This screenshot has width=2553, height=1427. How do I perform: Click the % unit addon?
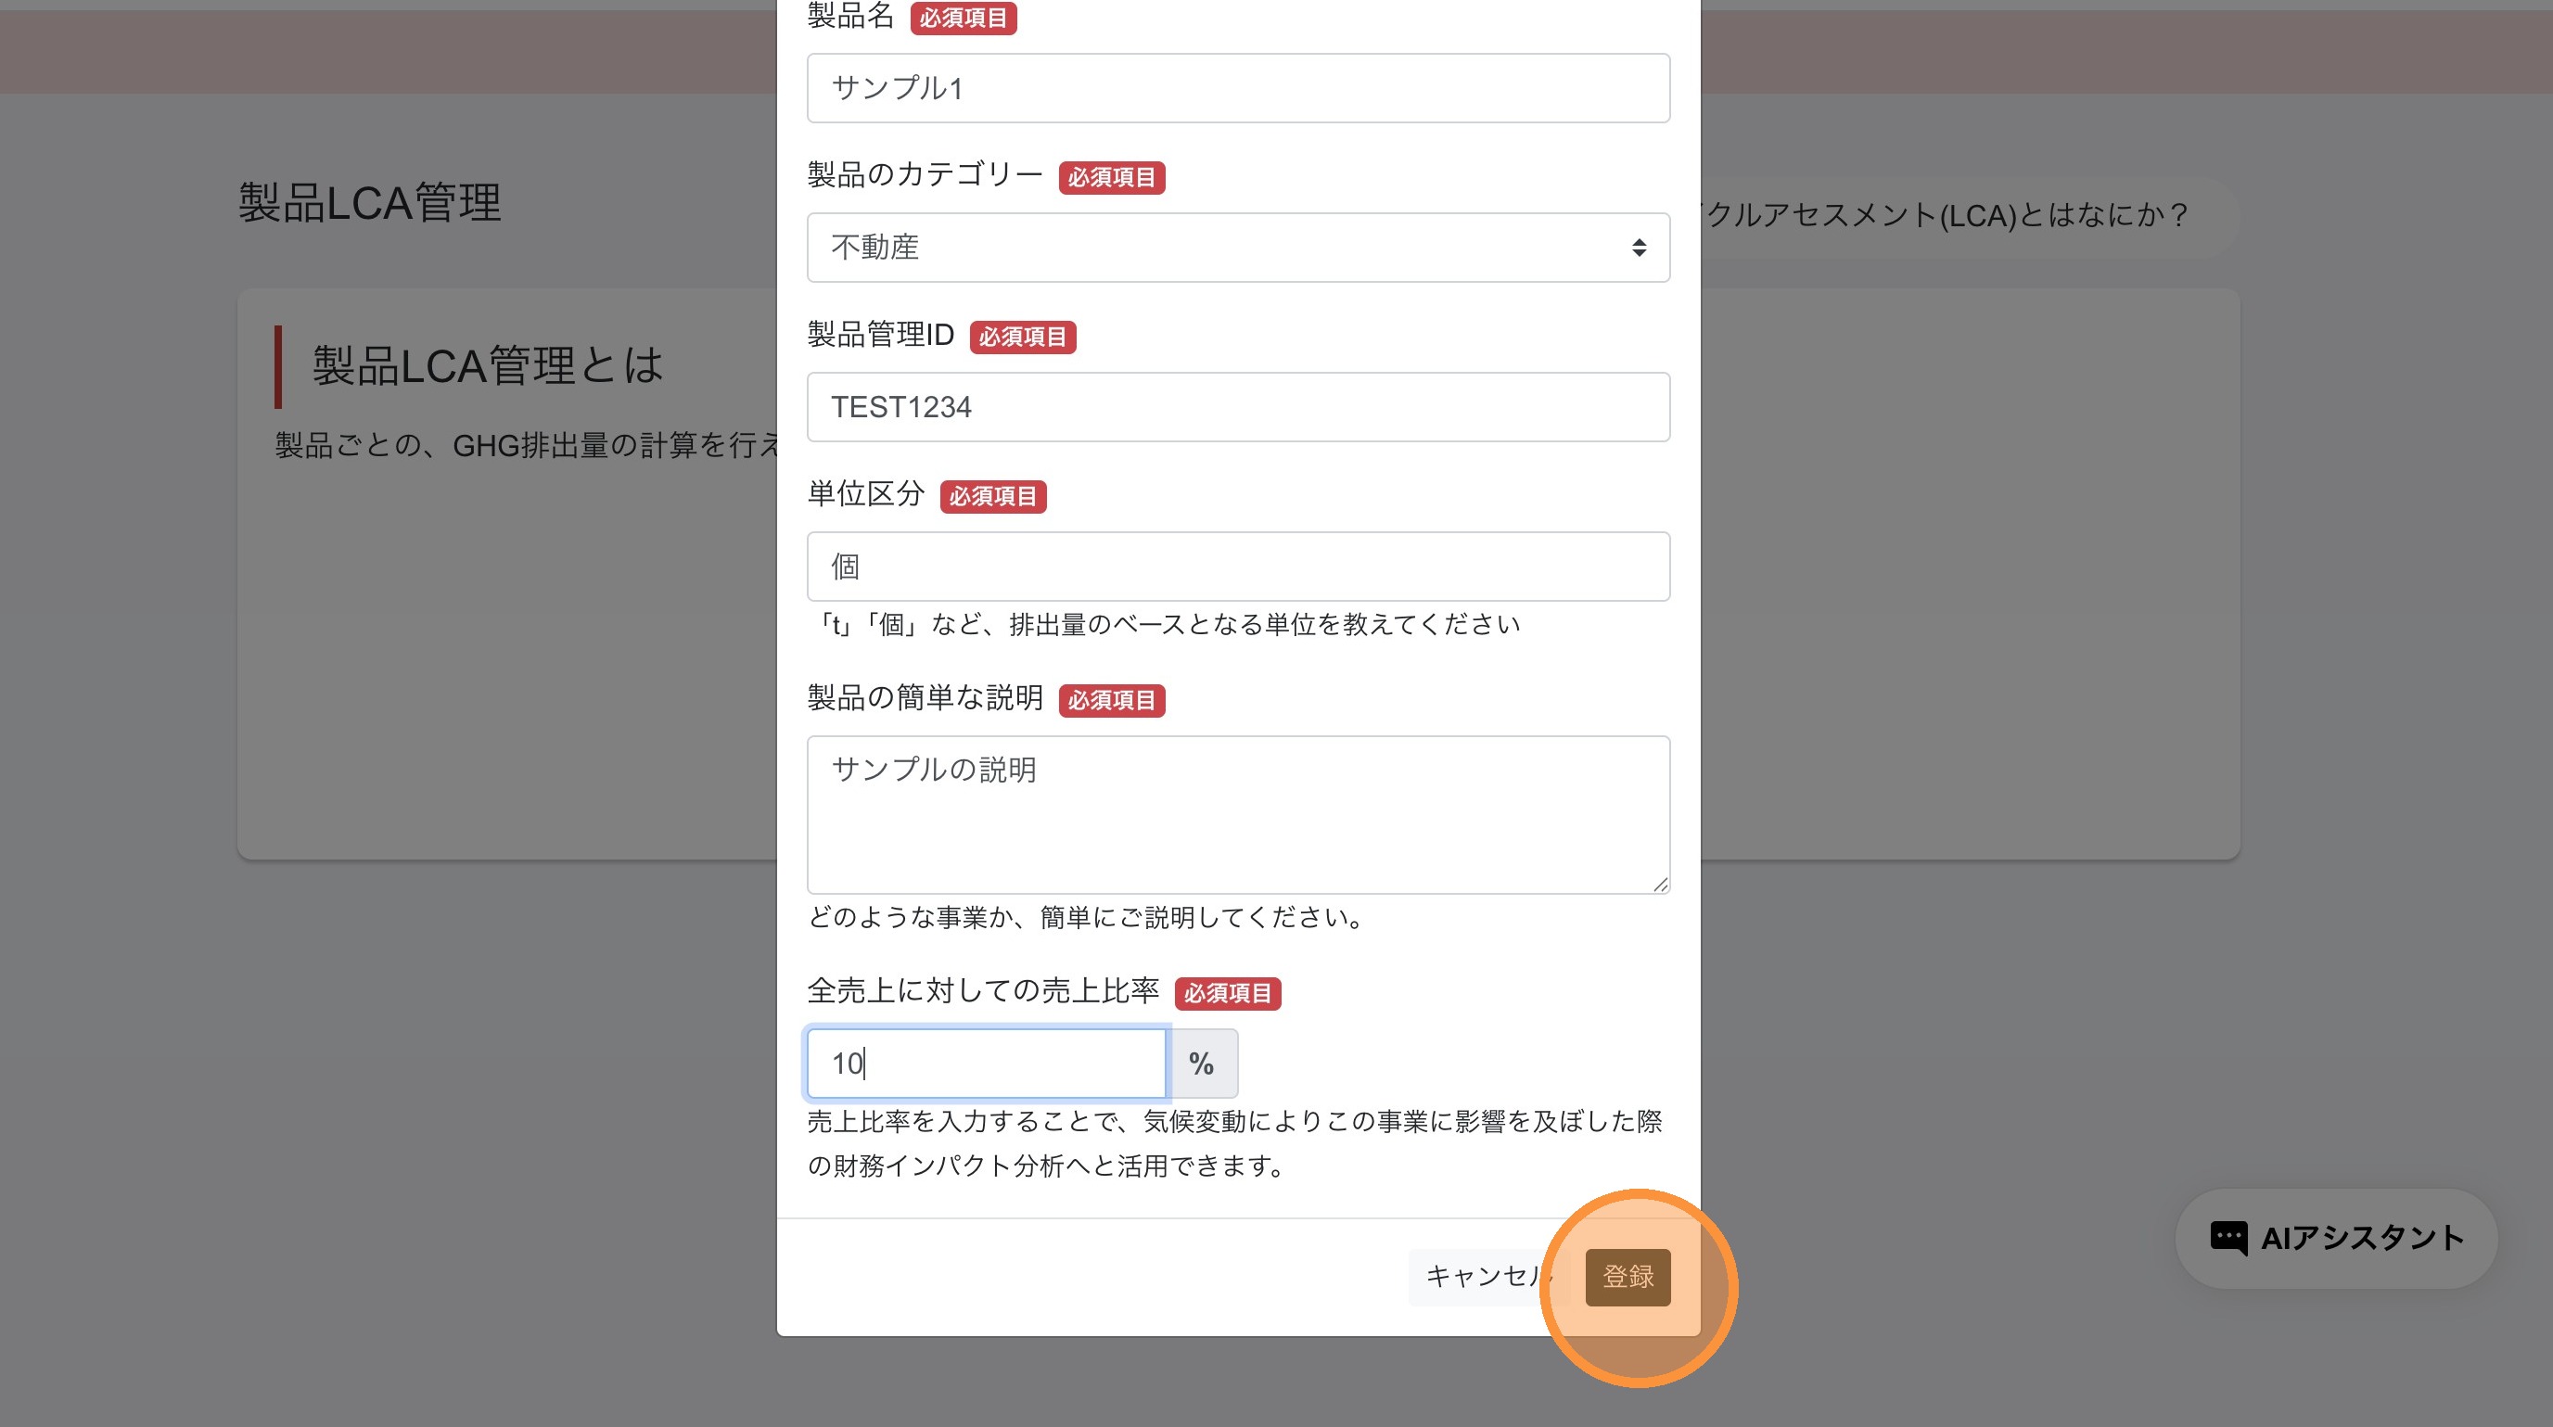(x=1201, y=1064)
